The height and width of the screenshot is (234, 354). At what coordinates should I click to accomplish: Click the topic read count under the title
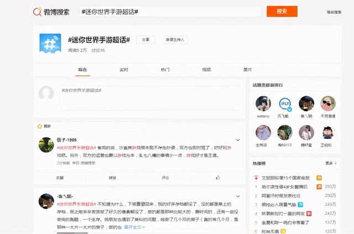point(77,50)
